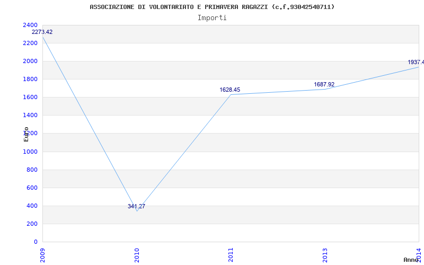Click the 800 y-axis value
The height and width of the screenshot is (265, 424).
click(32, 170)
